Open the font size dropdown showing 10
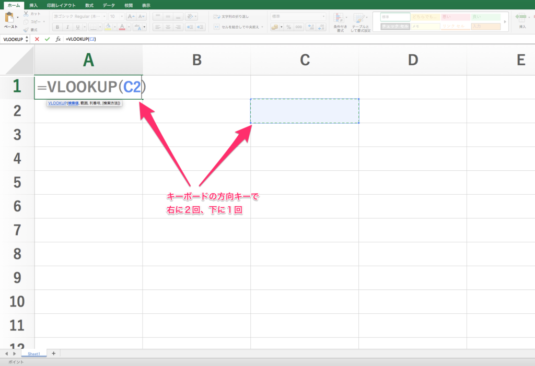The width and height of the screenshot is (535, 366). pyautogui.click(x=117, y=16)
